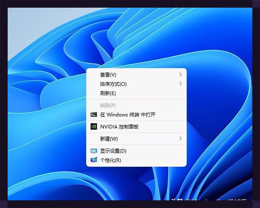This screenshot has height=208, width=260.
Task: Click the display settings monitor icon
Action: pyautogui.click(x=94, y=151)
